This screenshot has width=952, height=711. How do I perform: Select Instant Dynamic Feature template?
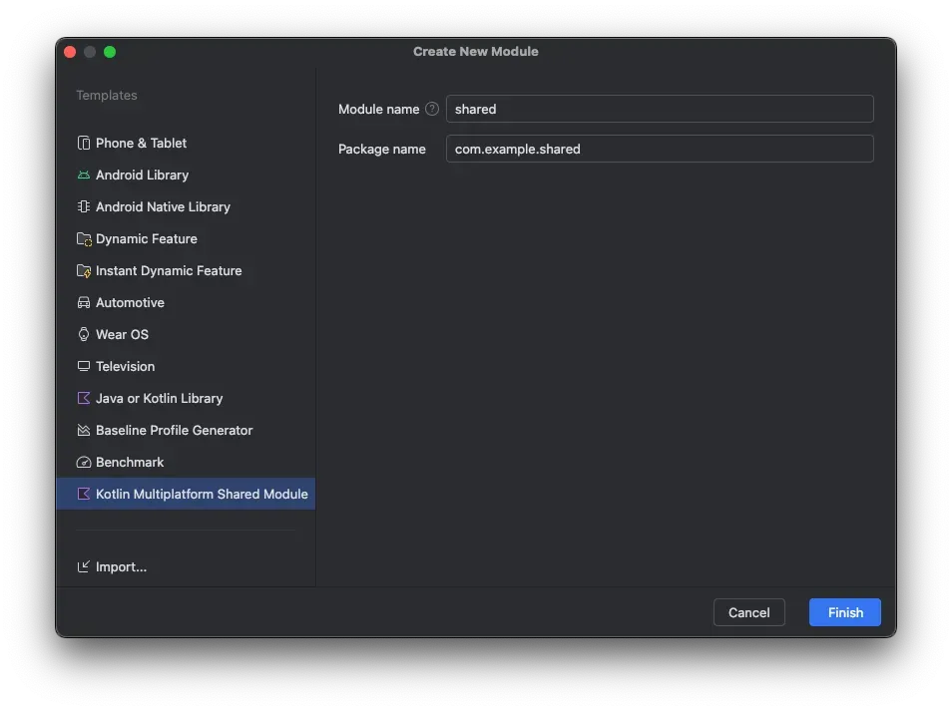point(168,270)
